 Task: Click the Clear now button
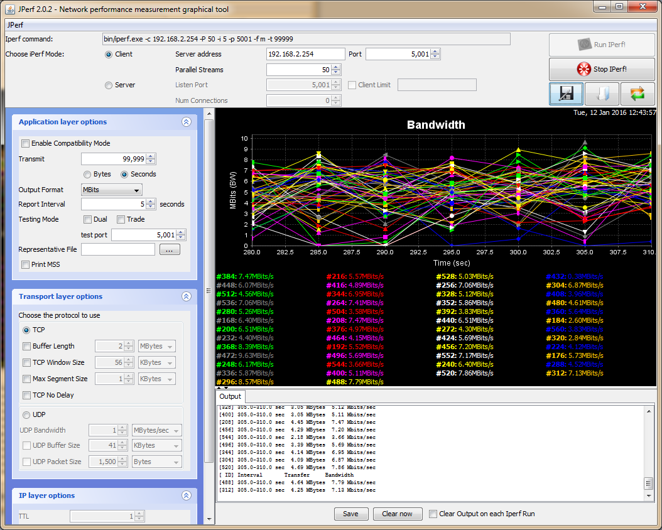(397, 514)
